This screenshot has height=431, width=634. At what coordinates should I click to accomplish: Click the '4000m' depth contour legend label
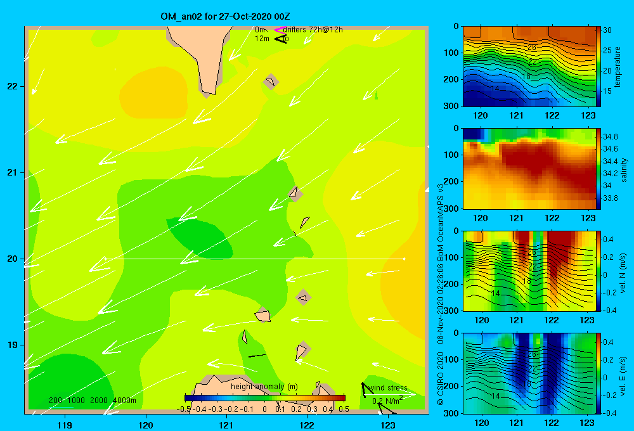point(124,401)
